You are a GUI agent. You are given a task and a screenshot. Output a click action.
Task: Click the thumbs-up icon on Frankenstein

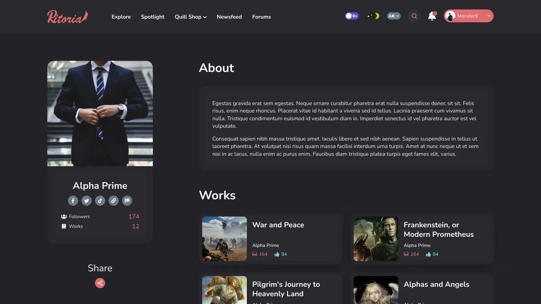pyautogui.click(x=428, y=254)
